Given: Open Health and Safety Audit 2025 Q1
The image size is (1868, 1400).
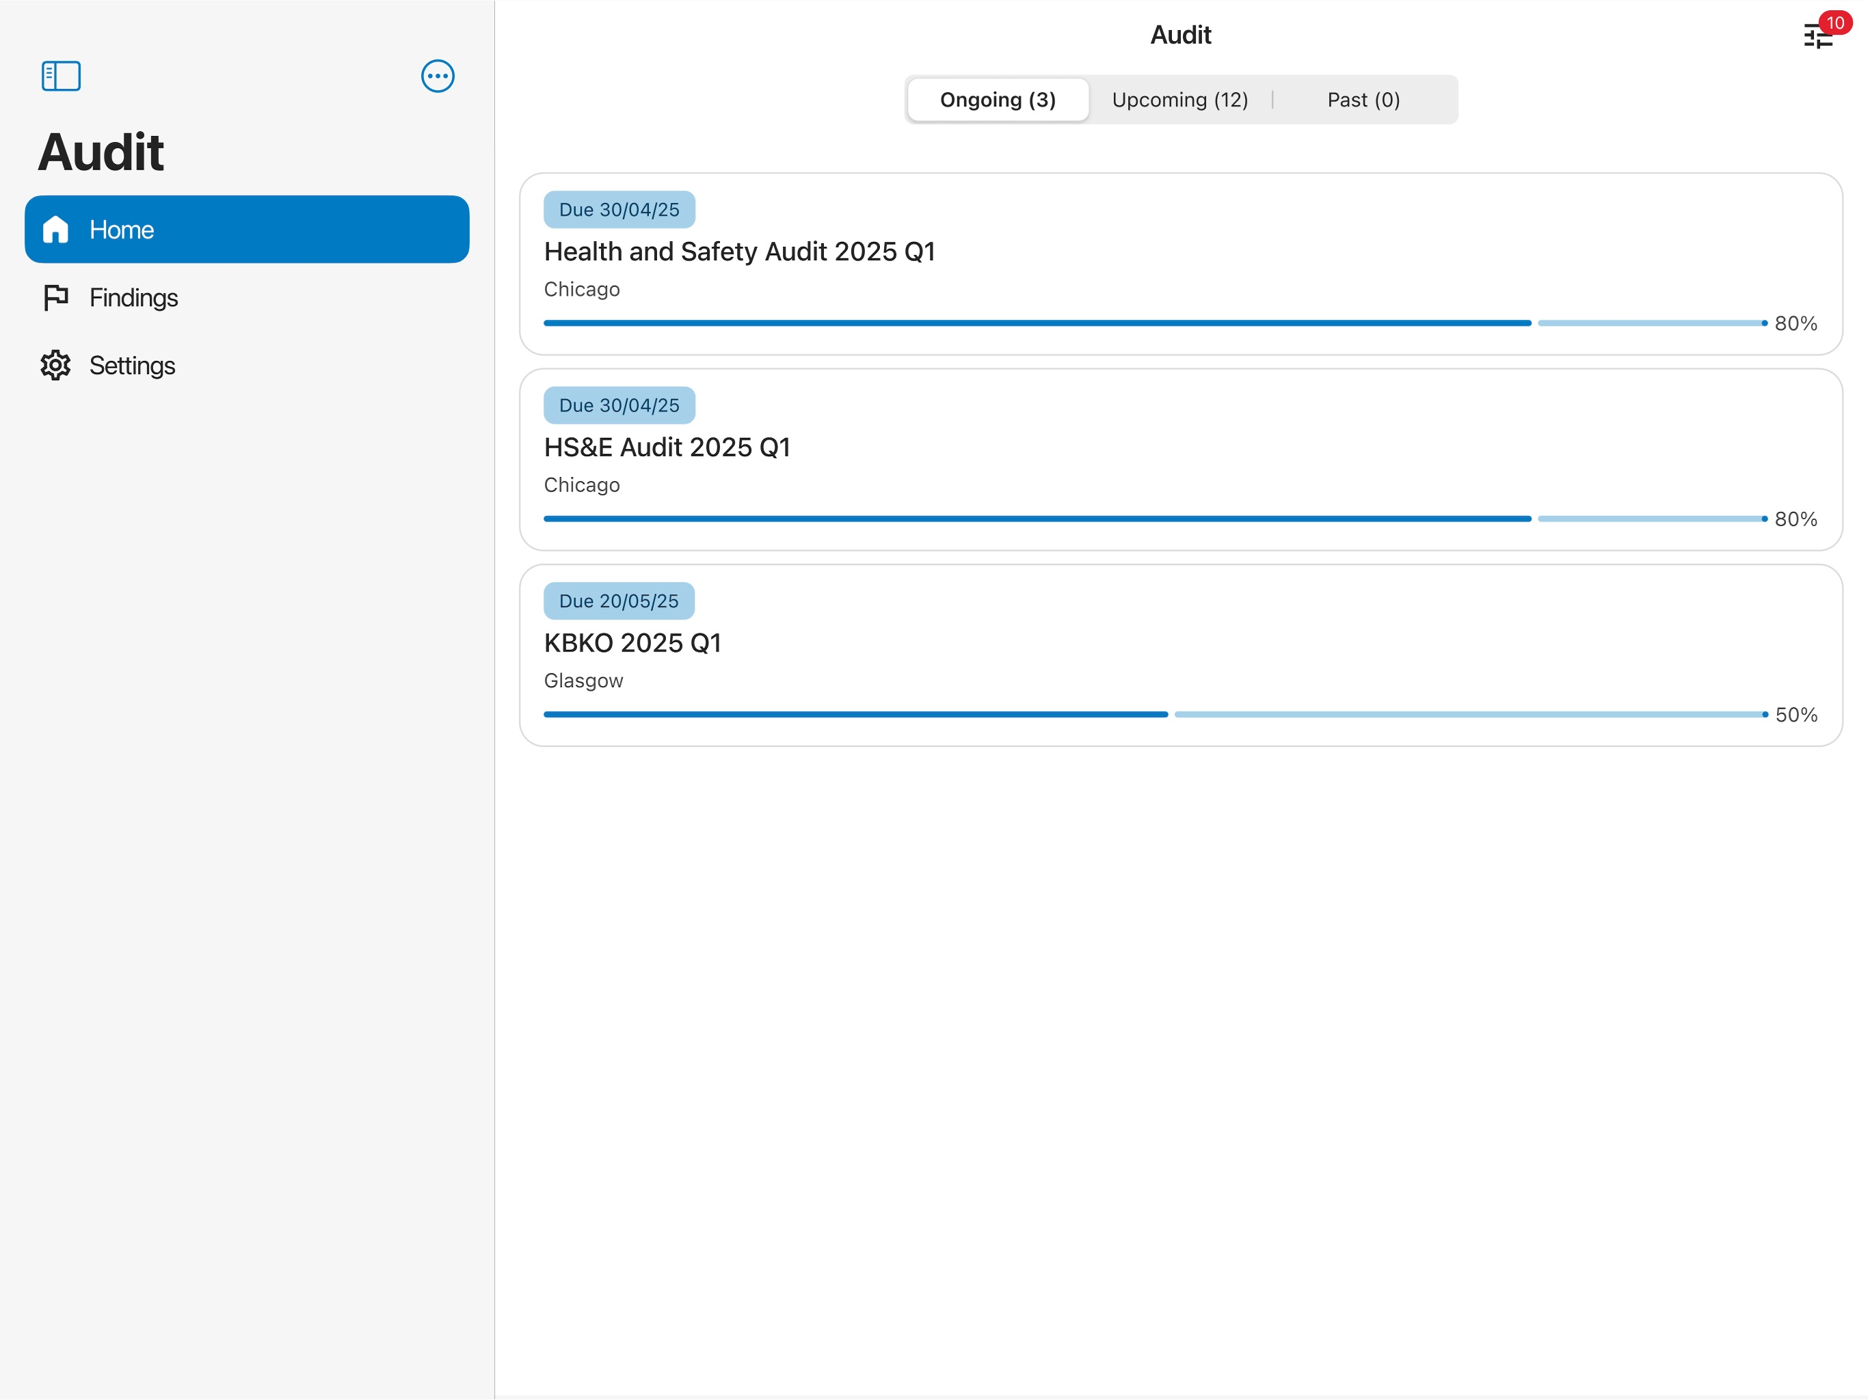Looking at the screenshot, I should 1181,263.
